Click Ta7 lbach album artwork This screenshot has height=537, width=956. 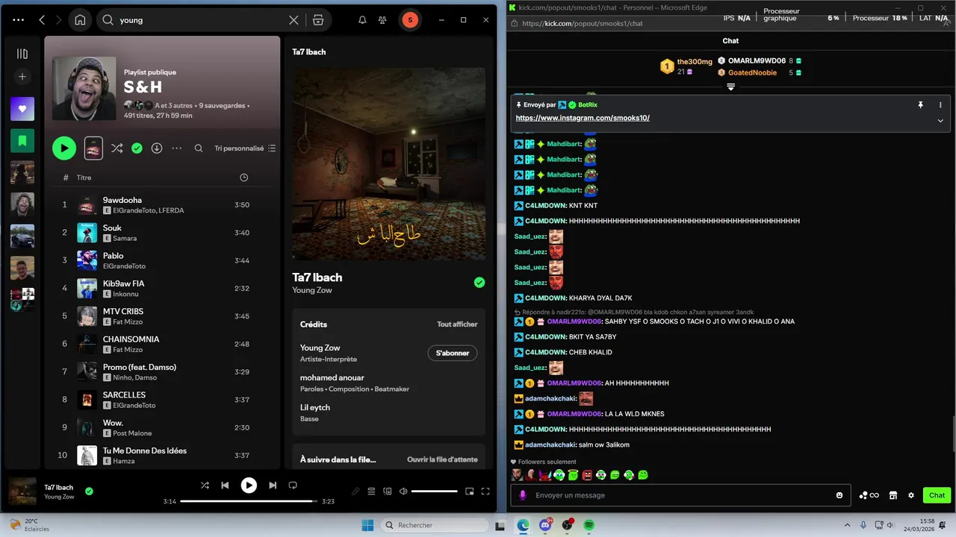coord(388,164)
